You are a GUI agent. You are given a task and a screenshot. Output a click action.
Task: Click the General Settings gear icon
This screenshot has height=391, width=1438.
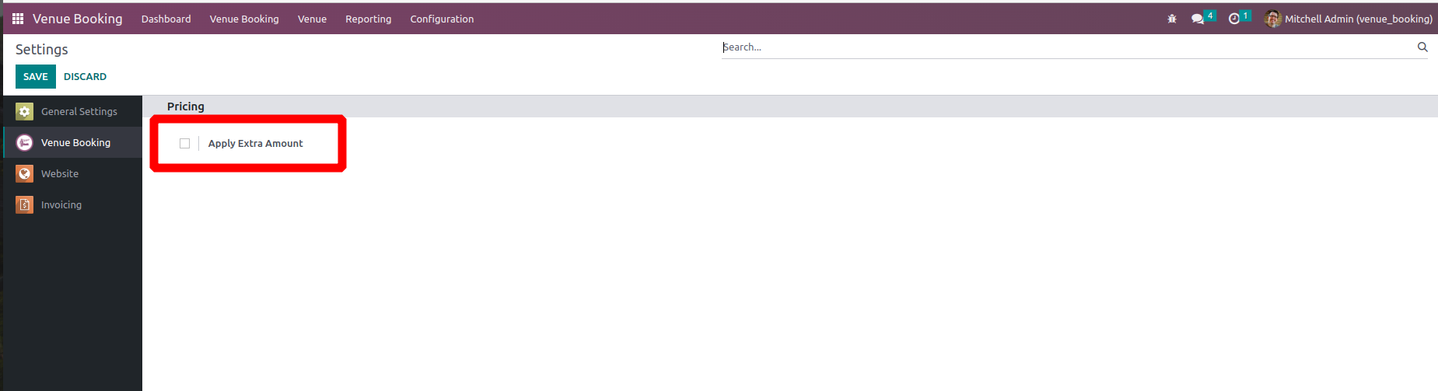(x=25, y=112)
